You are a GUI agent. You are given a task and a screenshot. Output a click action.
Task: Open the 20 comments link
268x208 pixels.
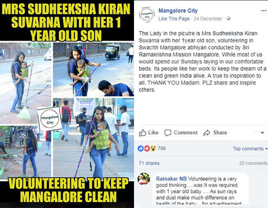tap(253, 163)
